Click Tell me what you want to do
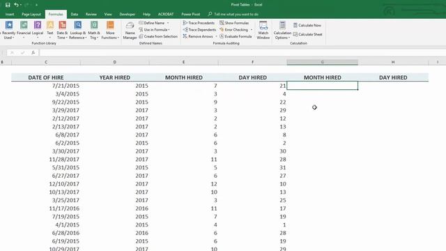The image size is (446, 251). tap(233, 14)
